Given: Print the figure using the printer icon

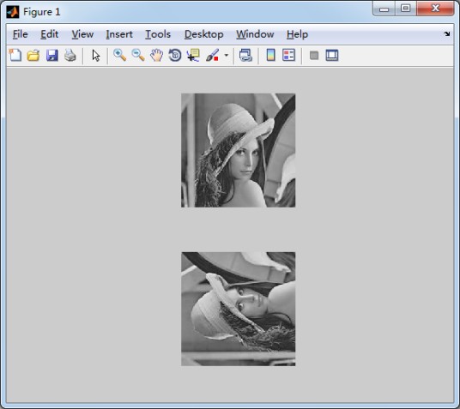Looking at the screenshot, I should pos(70,55).
